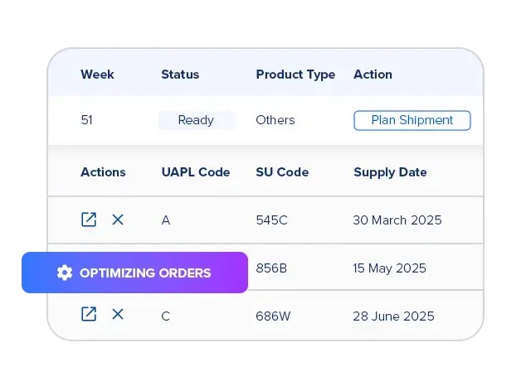Select the Ready status badge
Image resolution: width=531 pixels, height=391 pixels.
196,120
